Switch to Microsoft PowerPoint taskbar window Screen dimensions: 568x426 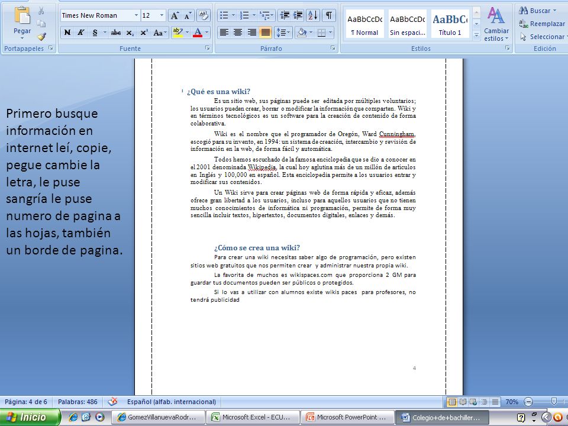coord(347,417)
